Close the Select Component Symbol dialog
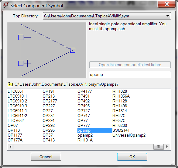 point(166,4)
